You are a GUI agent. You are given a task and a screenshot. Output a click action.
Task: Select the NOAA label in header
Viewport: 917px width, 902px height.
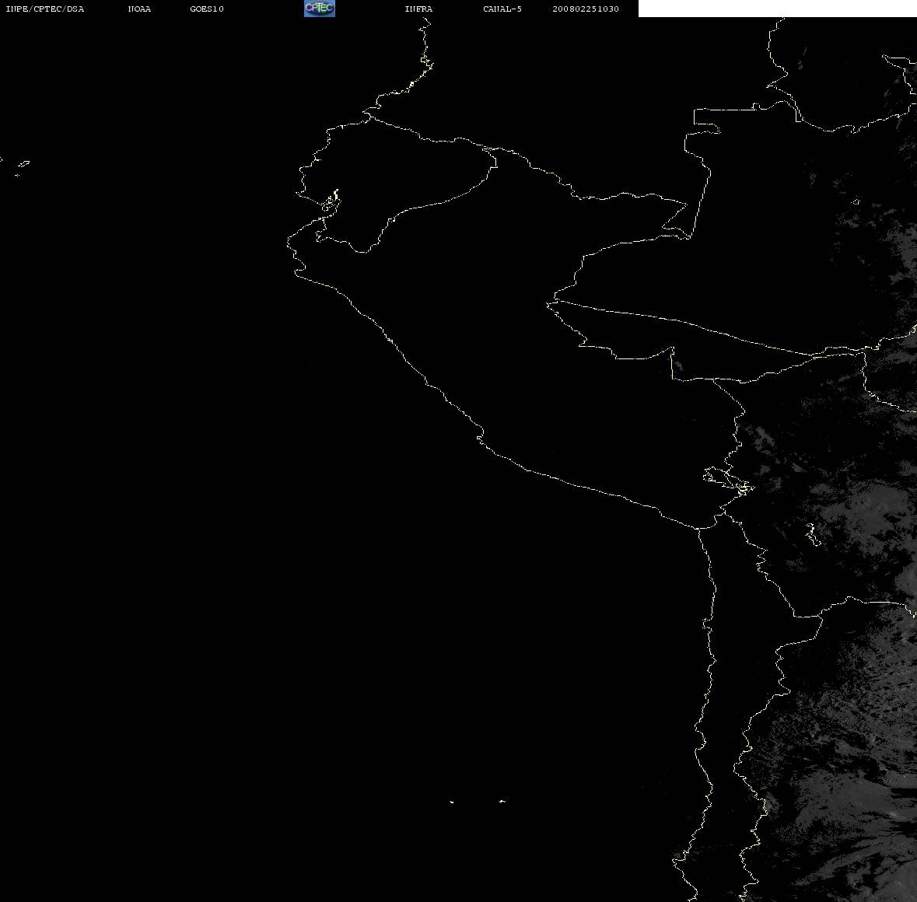139,9
